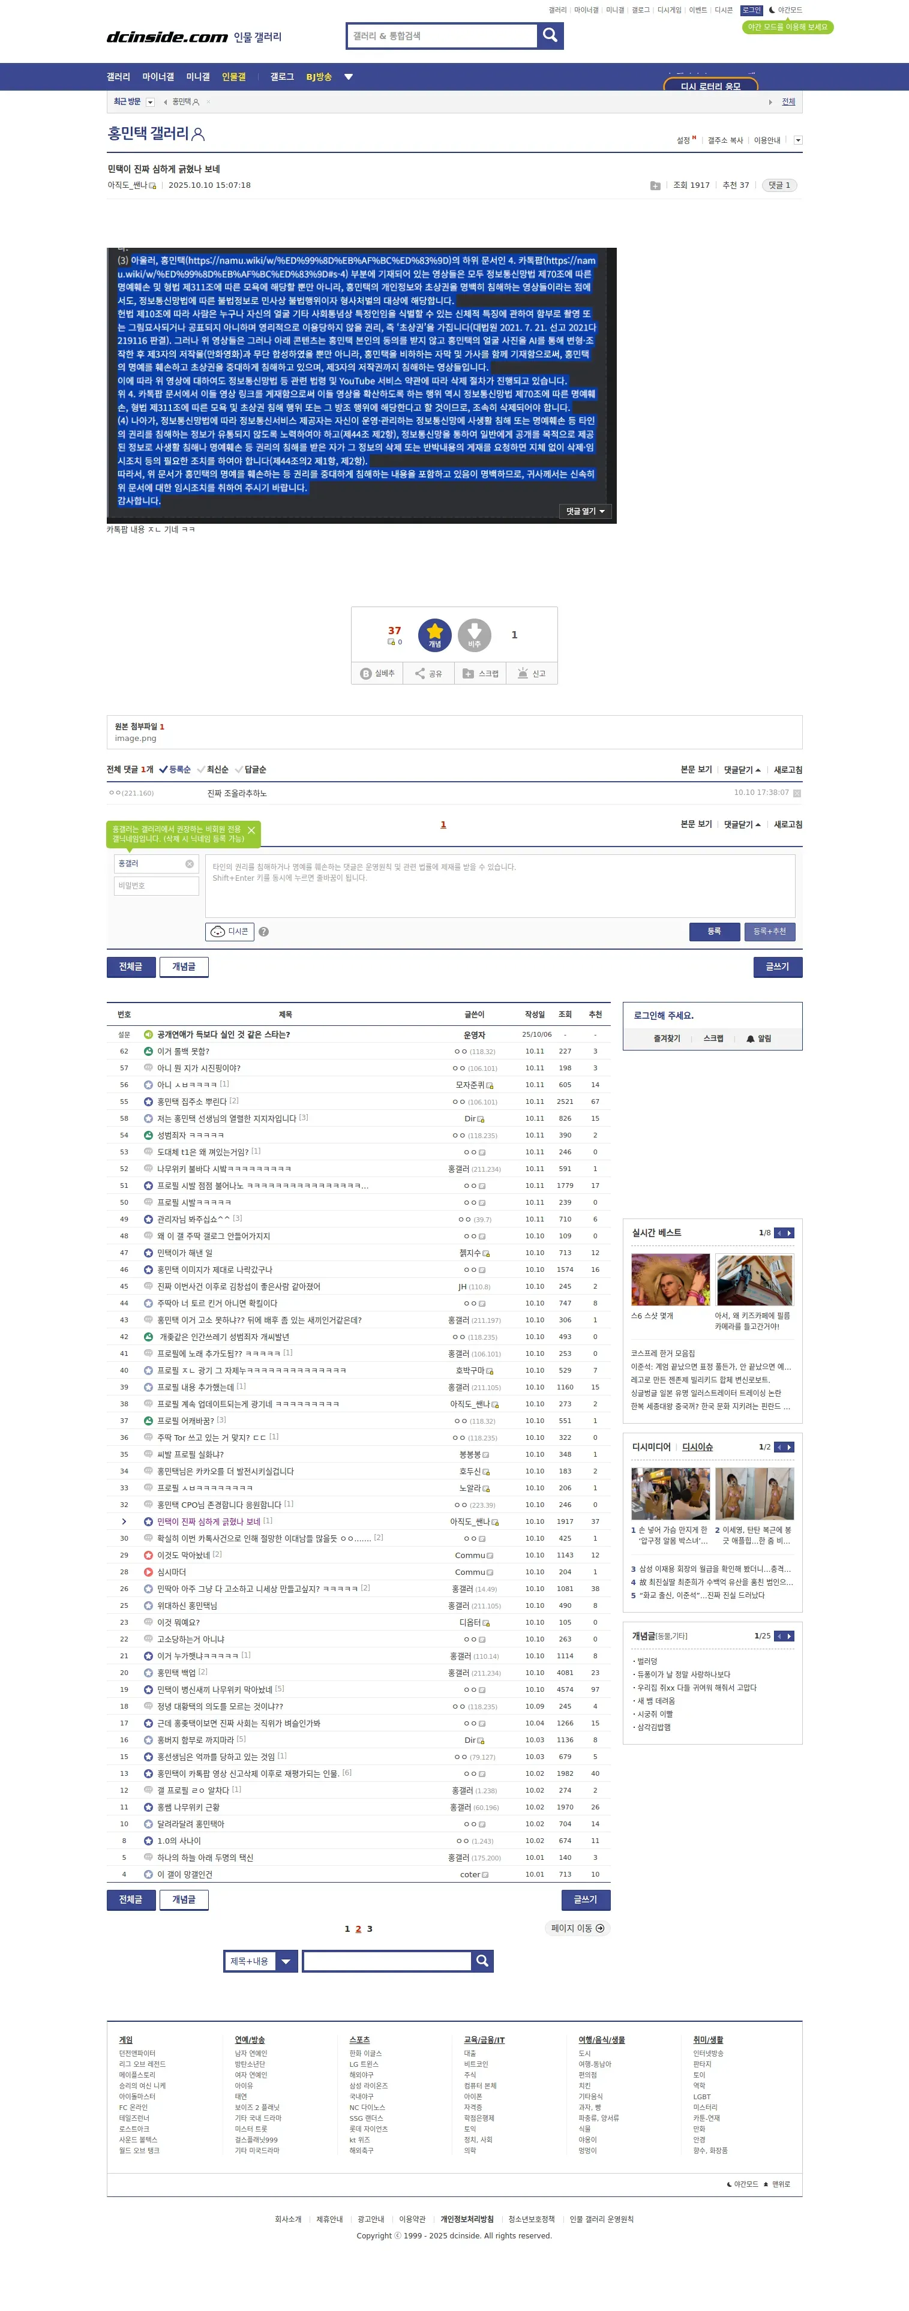Click the comment text area
The image size is (909, 2311).
pos(500,886)
